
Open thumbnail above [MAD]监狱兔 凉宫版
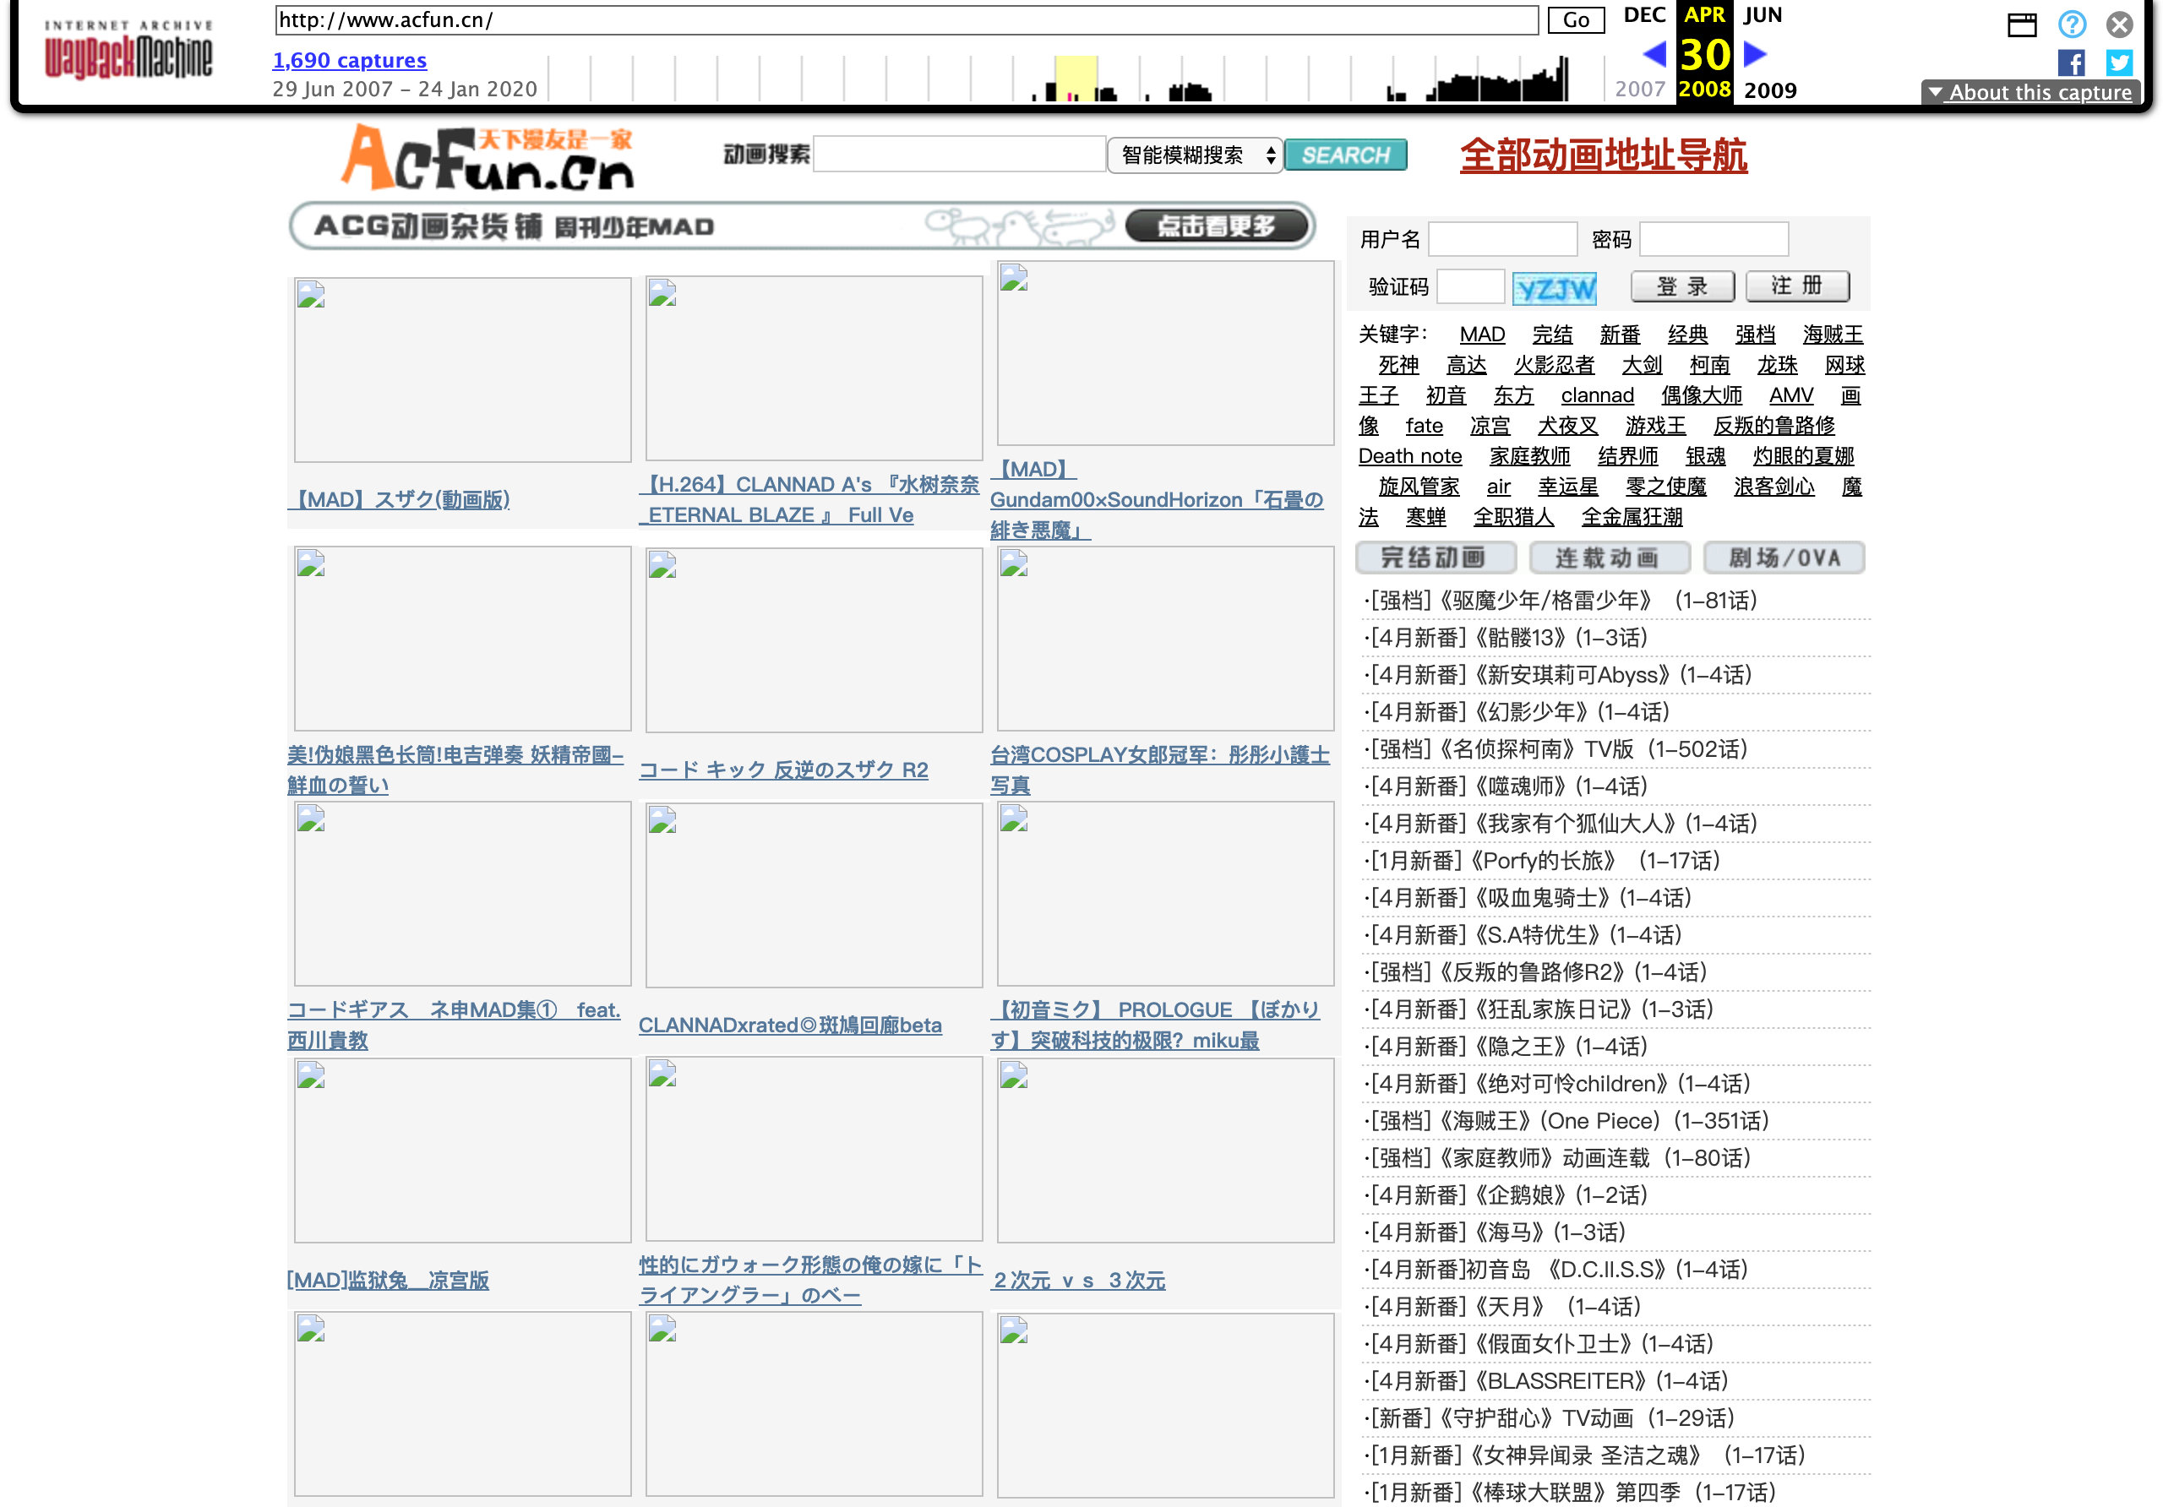pos(462,1151)
